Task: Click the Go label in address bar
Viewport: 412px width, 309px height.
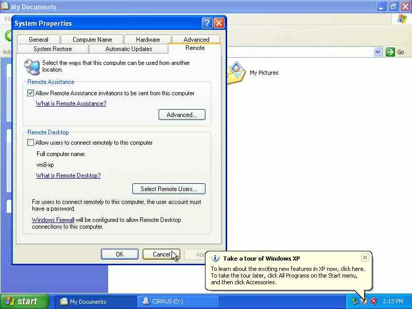Action: [x=401, y=52]
